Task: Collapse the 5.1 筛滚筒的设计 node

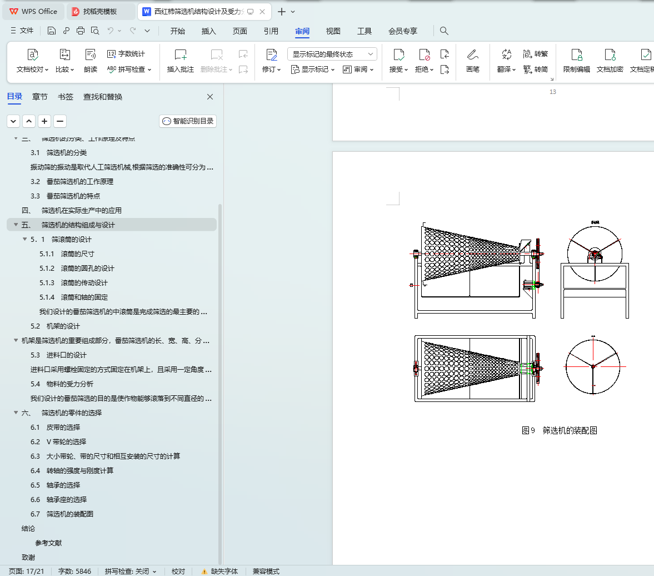Action: pyautogui.click(x=24, y=239)
